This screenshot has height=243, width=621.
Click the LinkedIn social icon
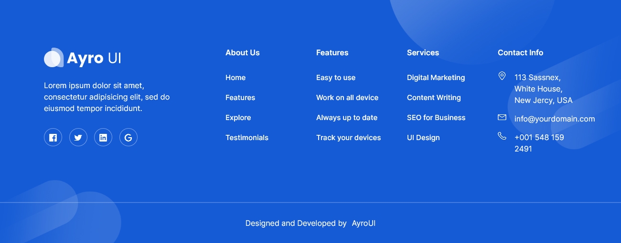pos(103,138)
